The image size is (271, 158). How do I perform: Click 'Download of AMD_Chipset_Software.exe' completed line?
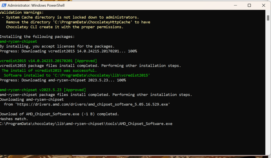tap(59, 114)
